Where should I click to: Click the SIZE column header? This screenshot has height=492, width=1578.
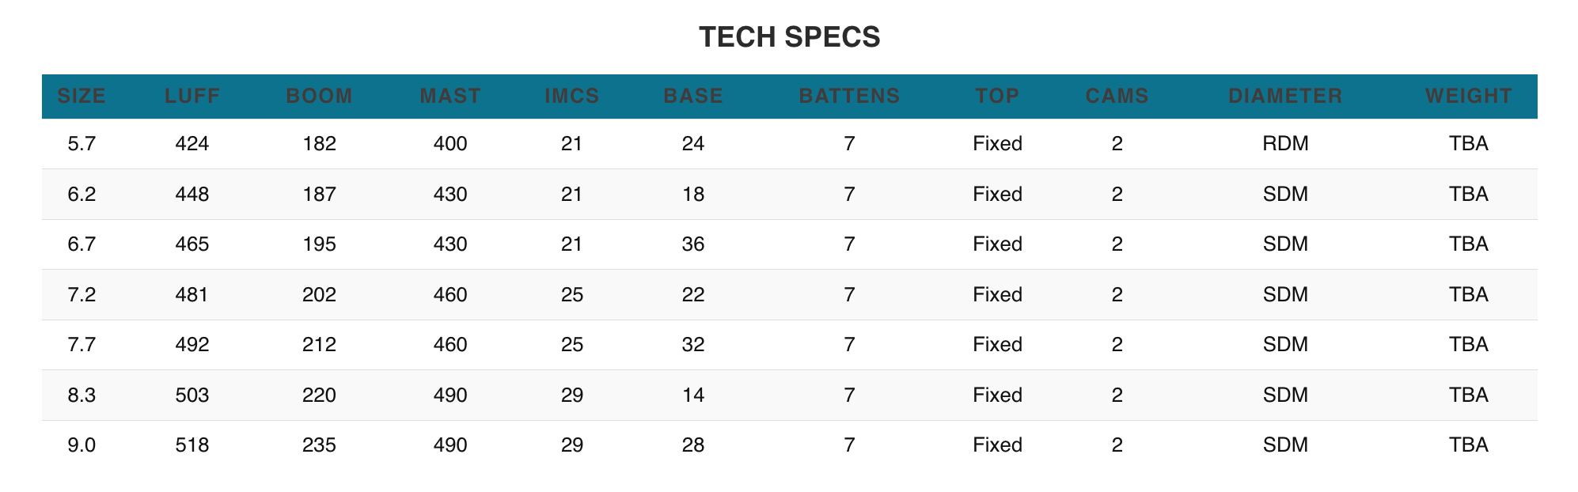point(82,97)
